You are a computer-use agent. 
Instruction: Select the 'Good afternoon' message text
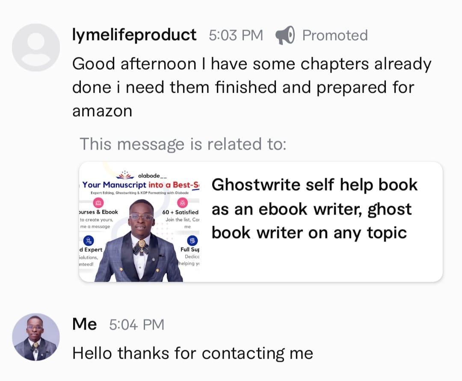pos(252,87)
